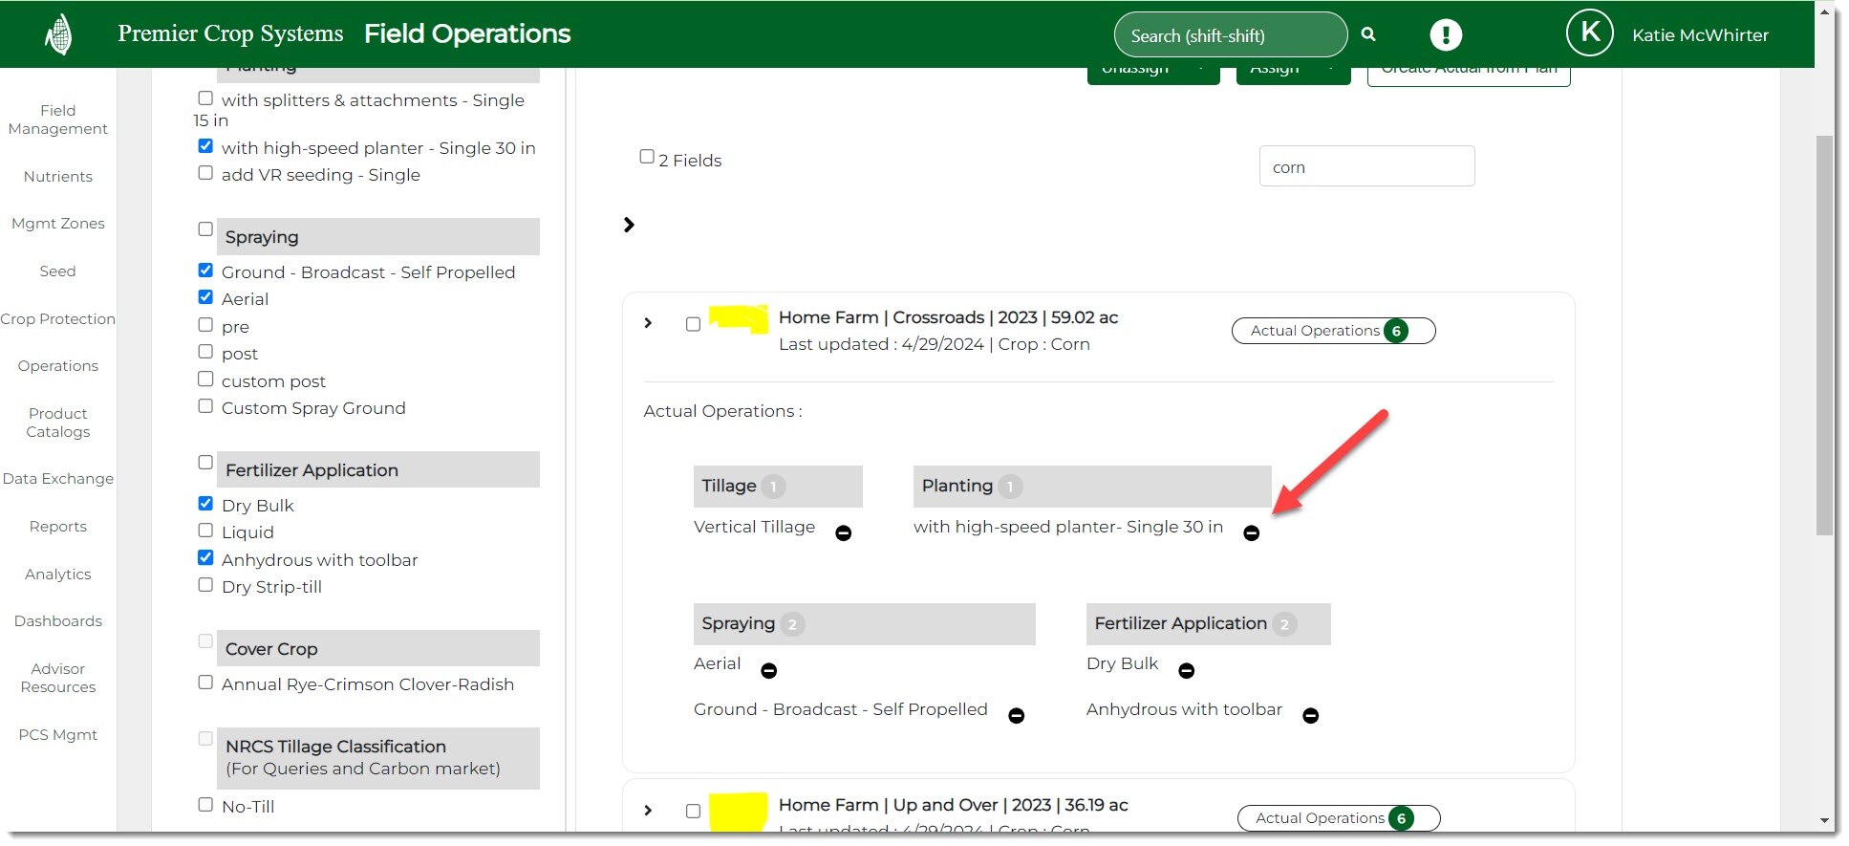Enable the Liquid fertilizer checkbox

[205, 531]
